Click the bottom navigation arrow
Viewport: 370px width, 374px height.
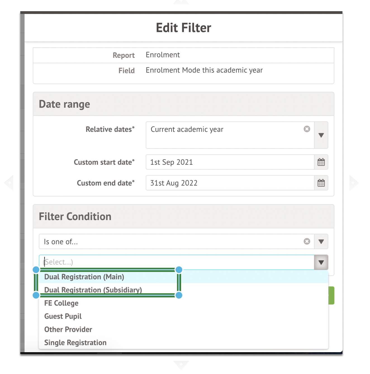(181, 365)
